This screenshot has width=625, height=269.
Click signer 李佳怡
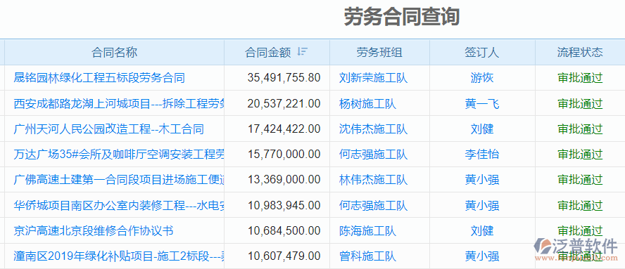click(x=482, y=154)
